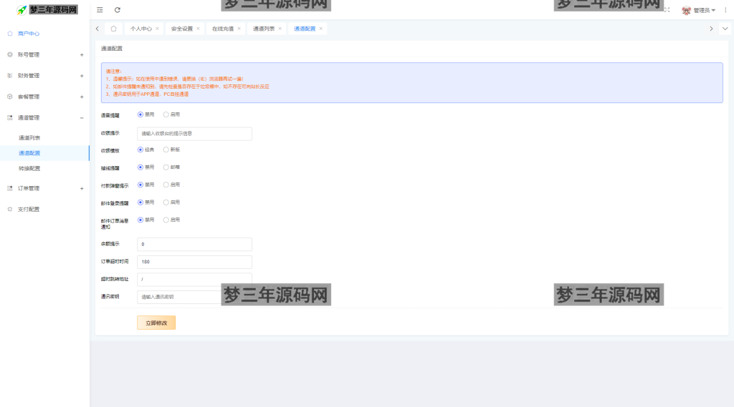
Task: Focus the 超时跳转地址 input field
Action: click(195, 280)
